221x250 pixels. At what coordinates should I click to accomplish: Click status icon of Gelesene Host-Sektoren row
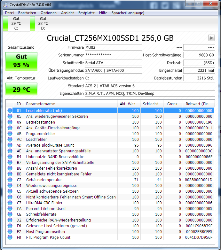pos(10,226)
